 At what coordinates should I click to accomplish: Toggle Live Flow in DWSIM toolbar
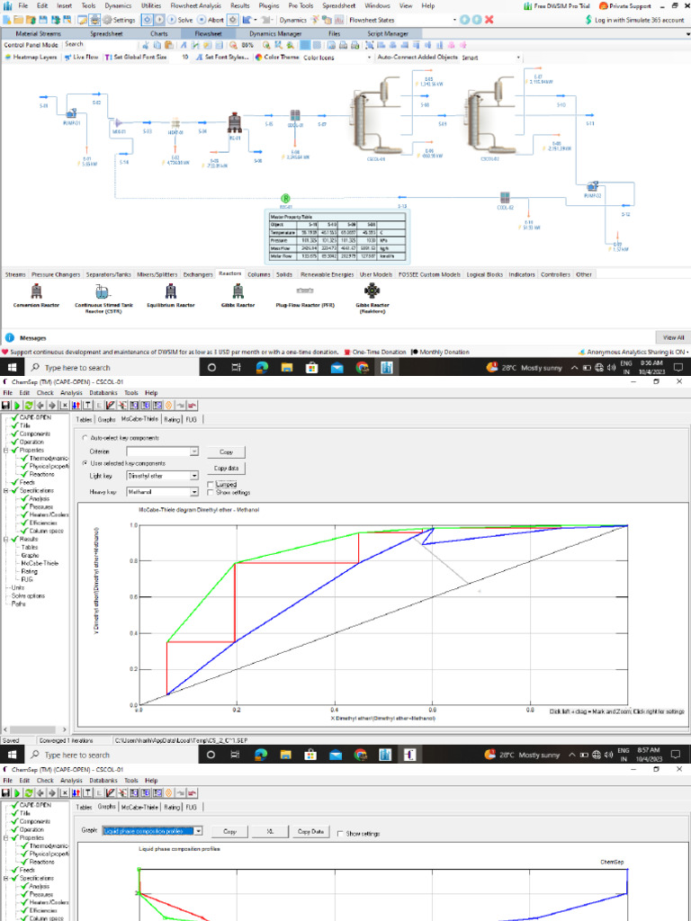point(82,58)
